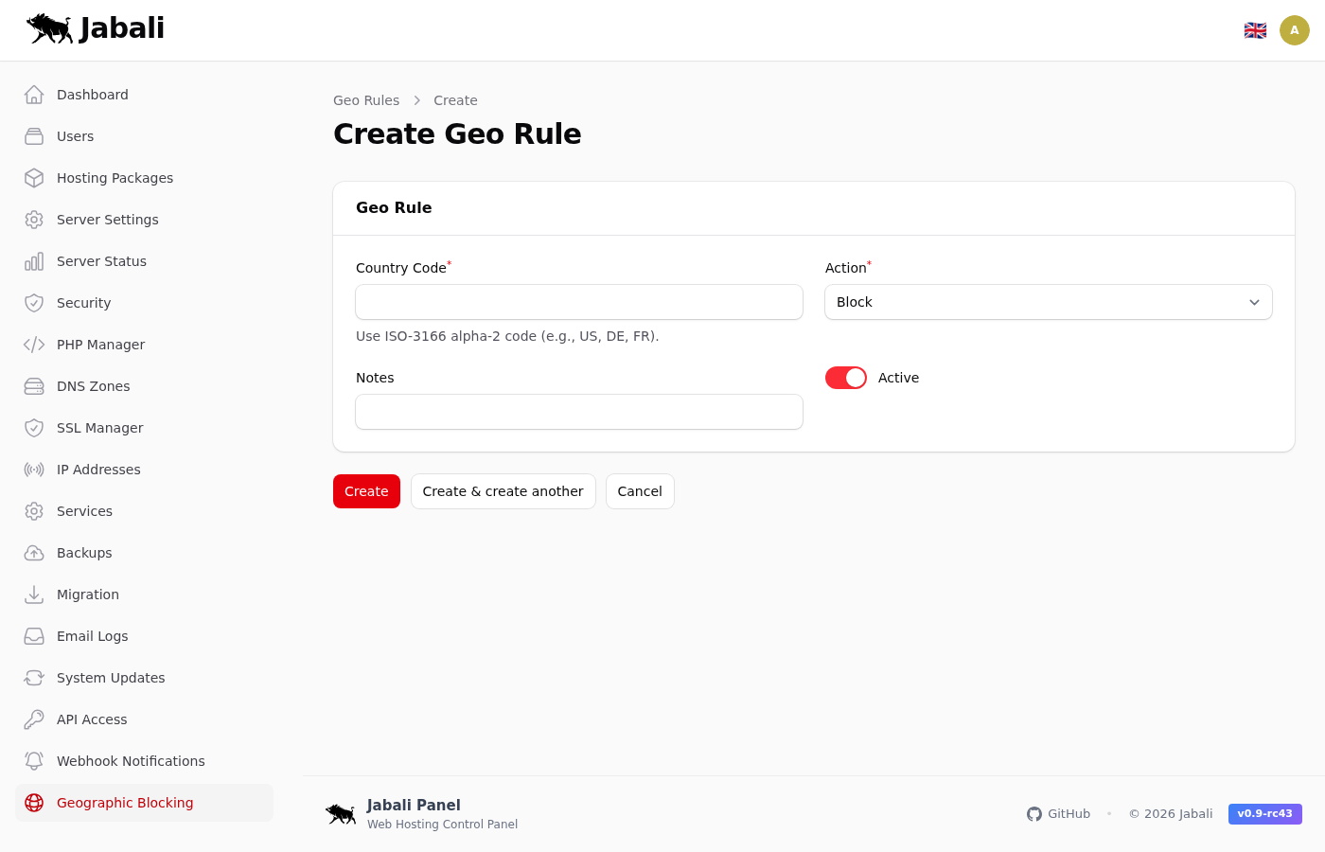Focus the Country Code input field
This screenshot has width=1325, height=852.
(578, 302)
